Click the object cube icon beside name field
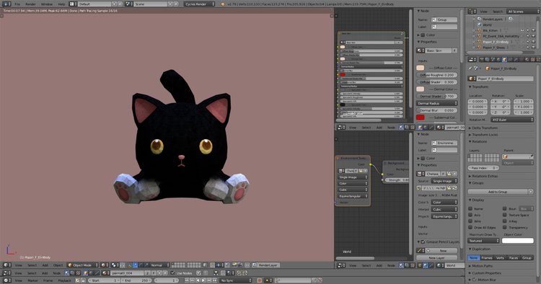541x284 pixels. [472, 79]
